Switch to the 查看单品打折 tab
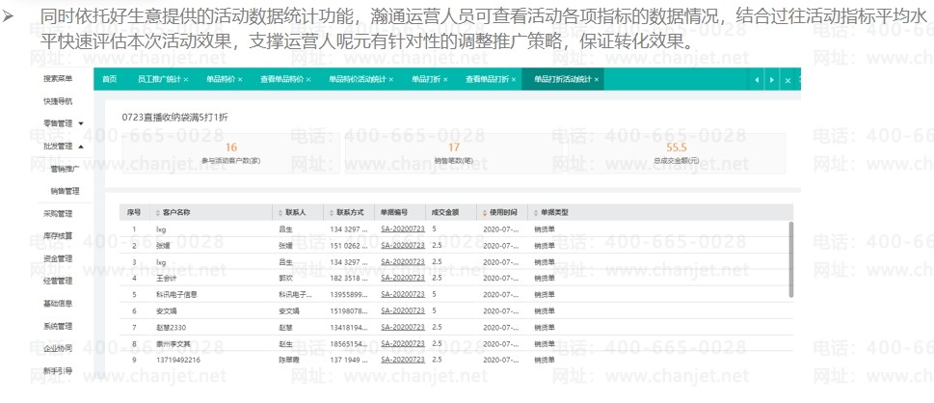Viewport: 934px width, 403px height. 488,80
